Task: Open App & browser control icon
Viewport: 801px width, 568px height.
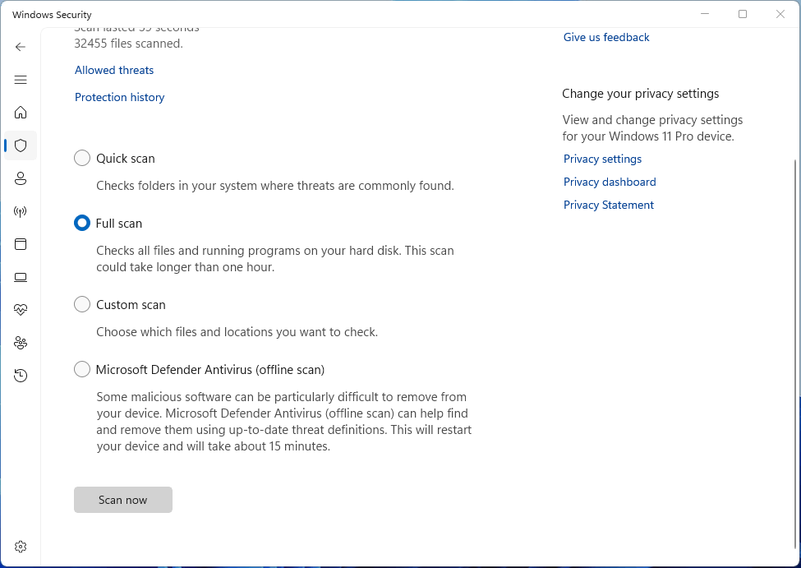Action: pos(21,244)
